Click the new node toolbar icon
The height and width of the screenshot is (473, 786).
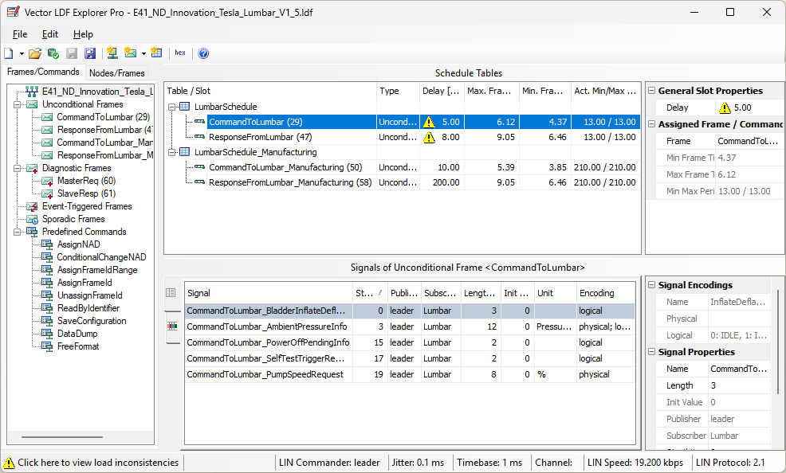point(112,53)
